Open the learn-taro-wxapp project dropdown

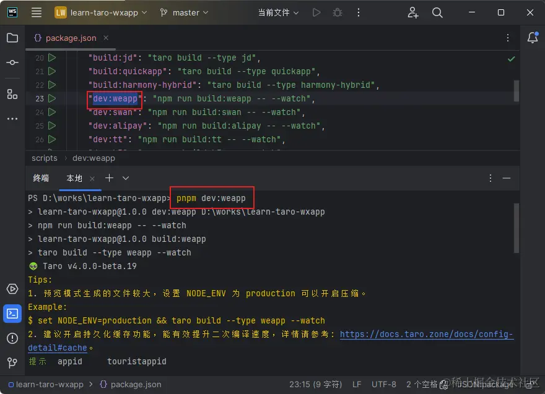(x=101, y=13)
